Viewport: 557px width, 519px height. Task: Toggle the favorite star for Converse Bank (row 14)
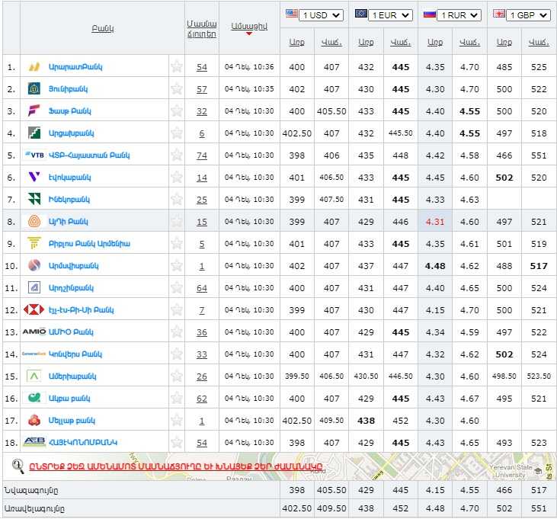click(x=177, y=354)
